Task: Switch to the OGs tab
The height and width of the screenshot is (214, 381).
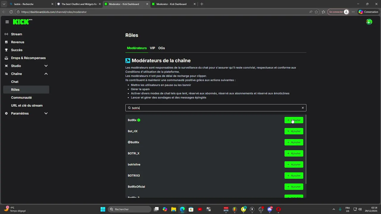Action: click(x=162, y=48)
